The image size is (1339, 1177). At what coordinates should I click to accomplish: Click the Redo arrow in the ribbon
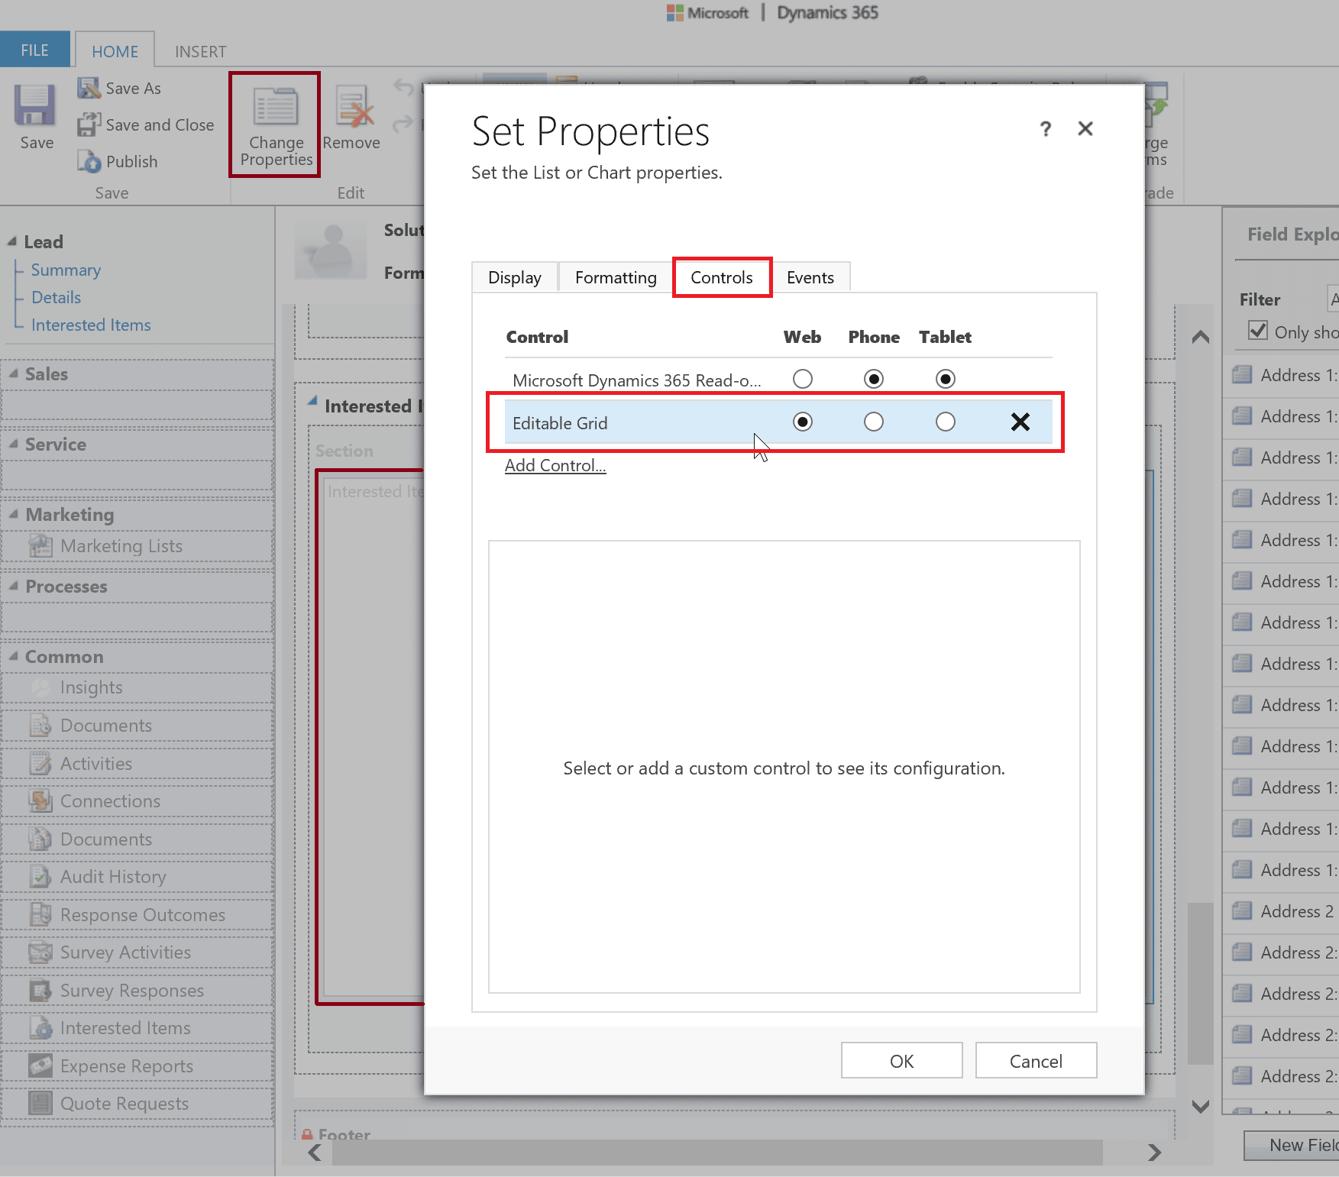pos(404,123)
